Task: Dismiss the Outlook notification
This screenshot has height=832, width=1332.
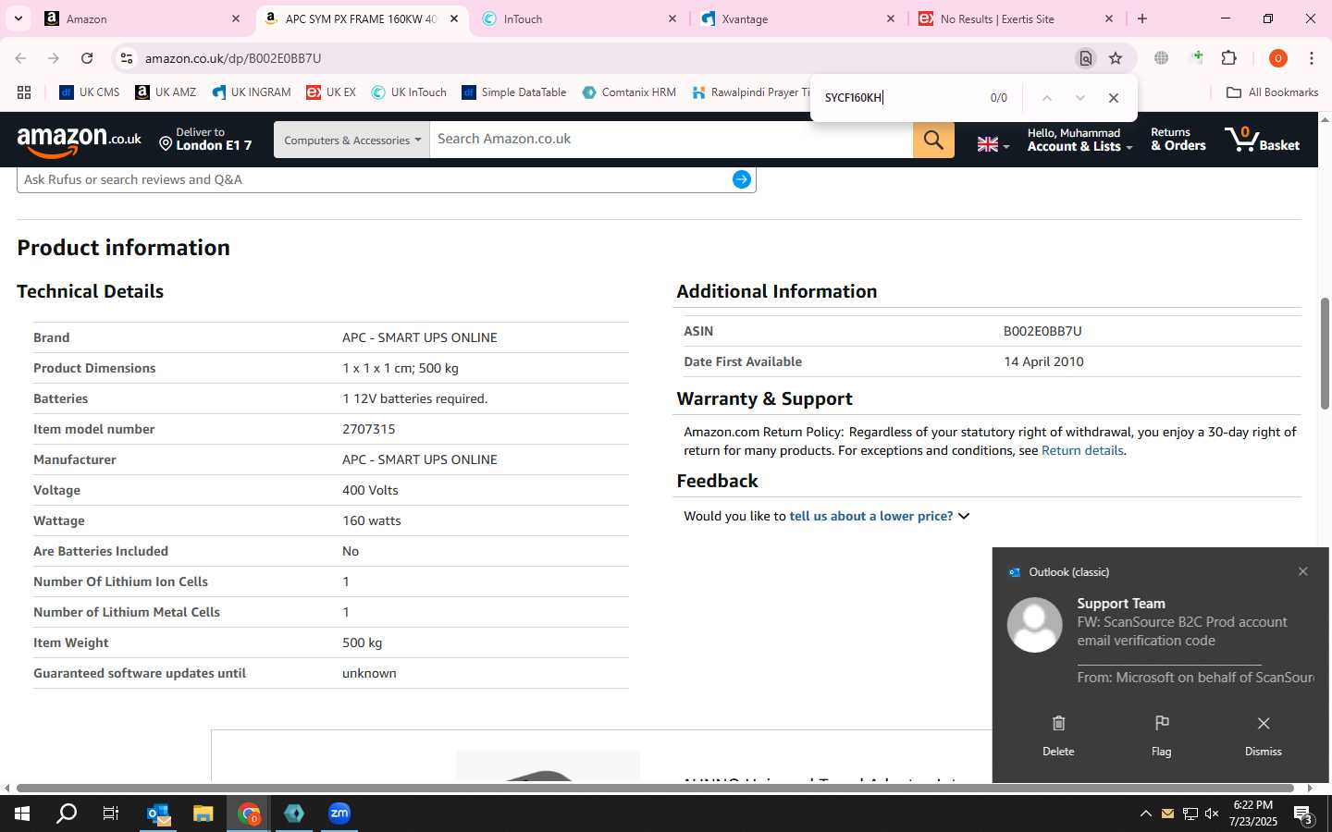Action: pos(1263,735)
